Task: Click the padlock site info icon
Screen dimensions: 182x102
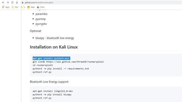Action: [x=22, y=3]
